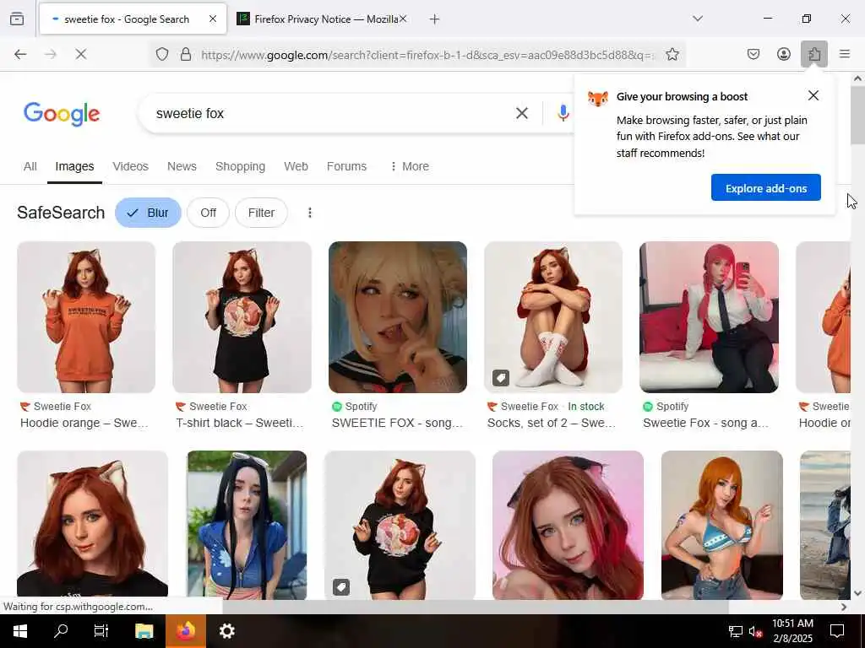The image size is (865, 648).
Task: Clear the Google search box text
Action: coord(522,114)
